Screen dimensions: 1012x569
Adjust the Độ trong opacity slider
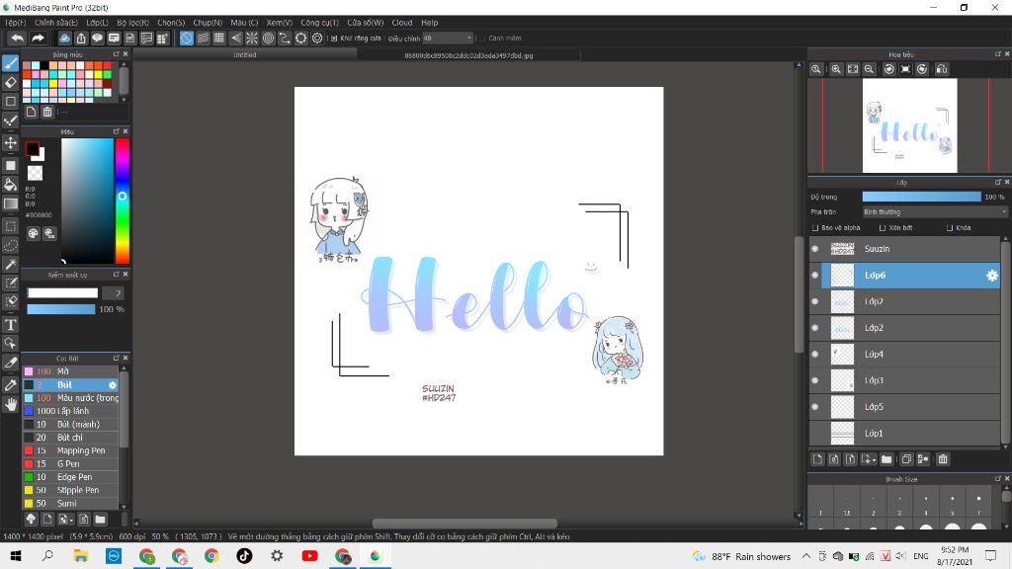click(x=922, y=197)
